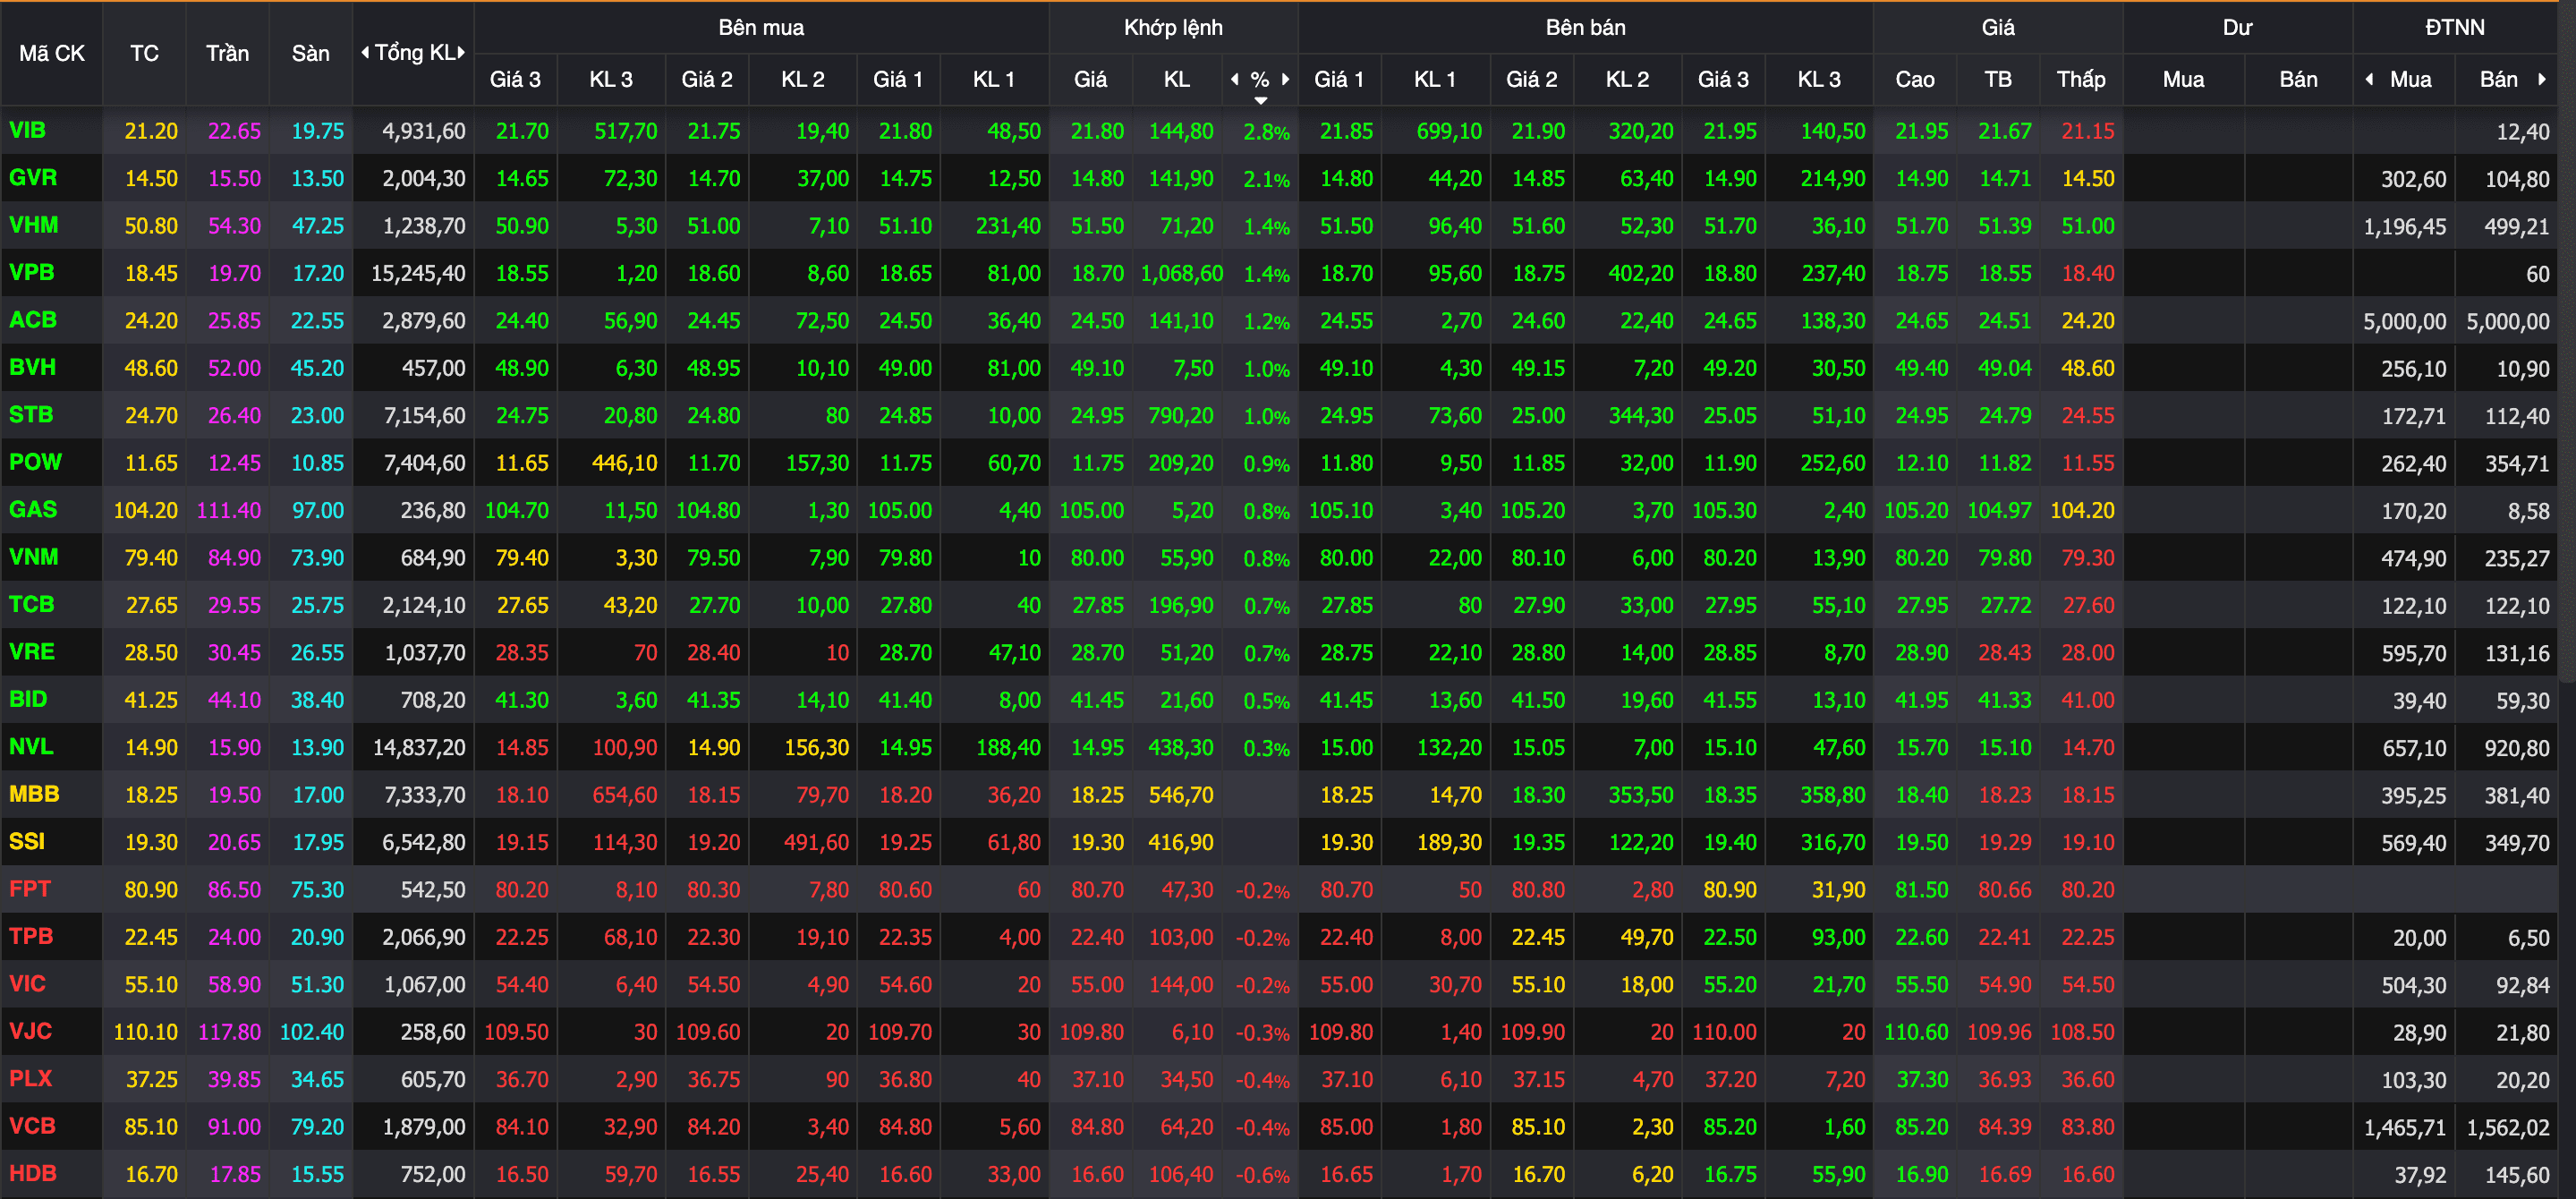Click SSI sell price 19.30
The height and width of the screenshot is (1199, 2576).
pos(1346,842)
